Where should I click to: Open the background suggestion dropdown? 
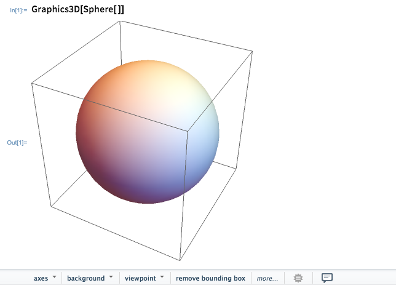(90, 278)
